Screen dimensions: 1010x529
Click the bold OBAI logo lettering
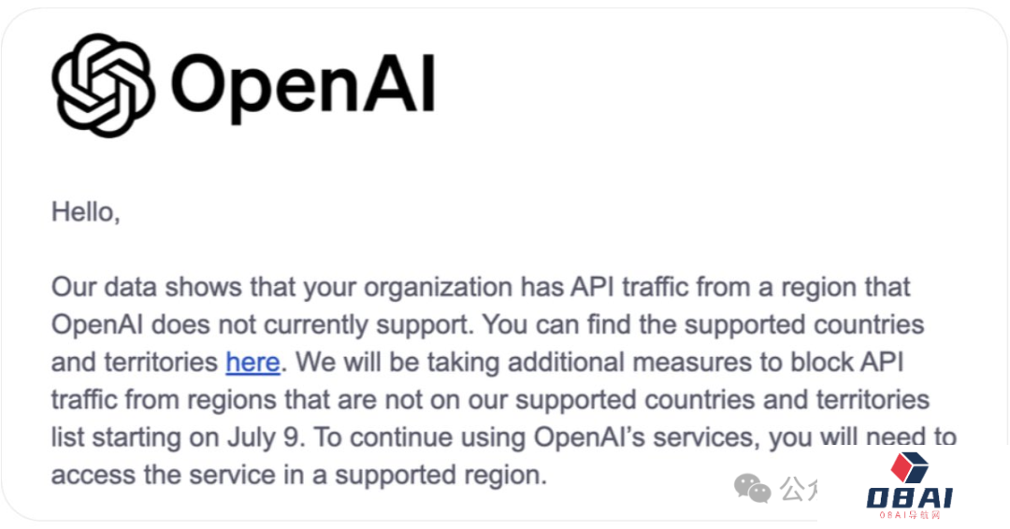pos(907,498)
